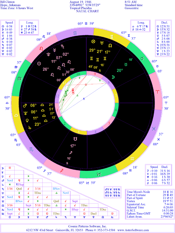The height and width of the screenshot is (233, 175).
Task: Select the Venus glyph in Libra
Action: click(27, 120)
